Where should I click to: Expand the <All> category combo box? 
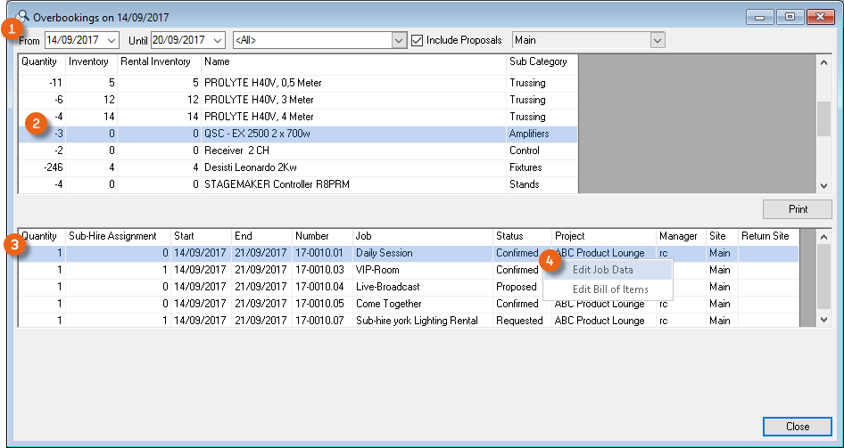click(399, 40)
